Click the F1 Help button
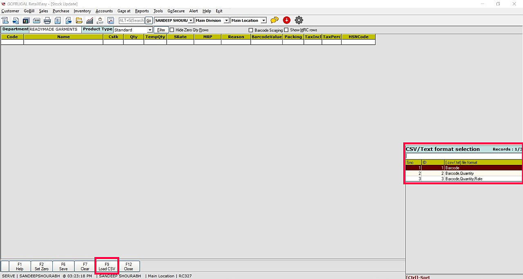Viewport: 523px width, 279px height. tap(20, 266)
